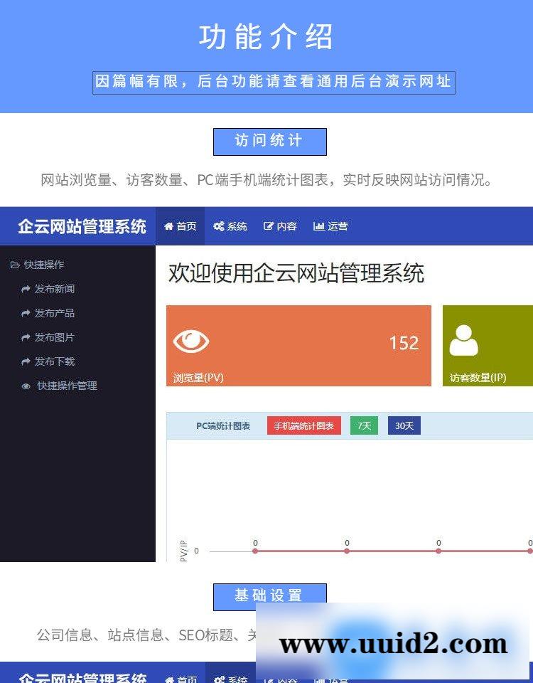Click the 欢迎使用企云网站管理系统 heading
Screen dimensions: 533x683
[x=296, y=273]
